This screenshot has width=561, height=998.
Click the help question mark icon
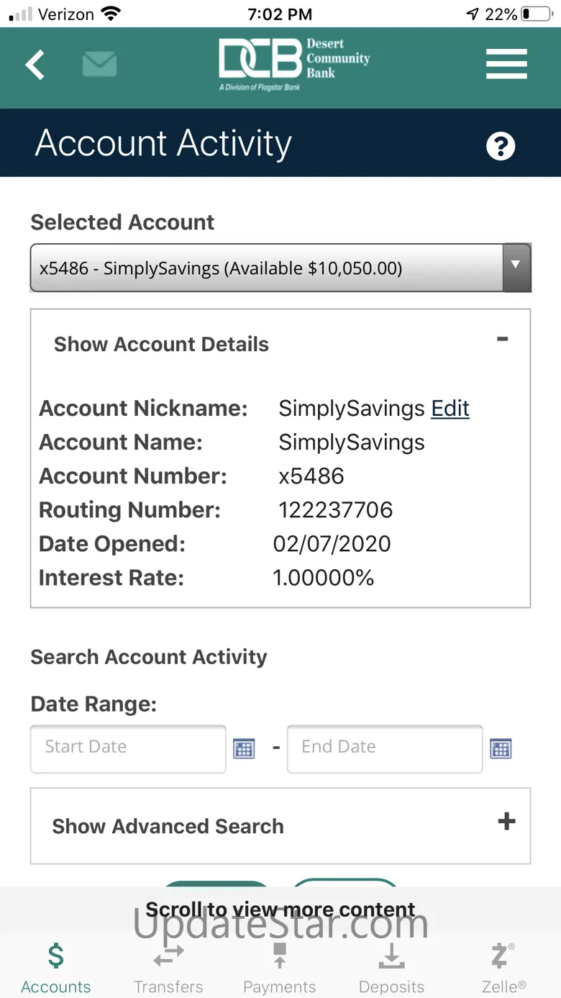(x=501, y=146)
